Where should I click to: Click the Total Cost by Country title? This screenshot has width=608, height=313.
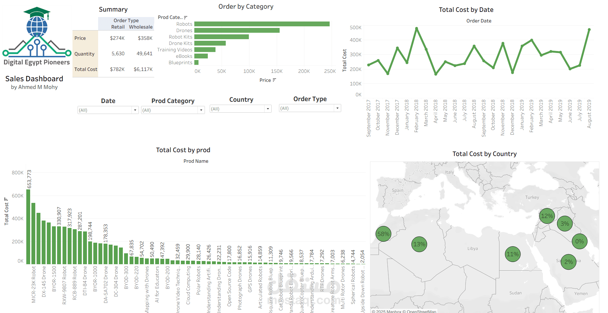pos(484,154)
